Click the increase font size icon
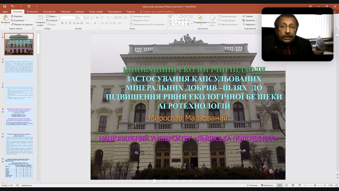The width and height of the screenshot is (339, 191). (x=88, y=18)
